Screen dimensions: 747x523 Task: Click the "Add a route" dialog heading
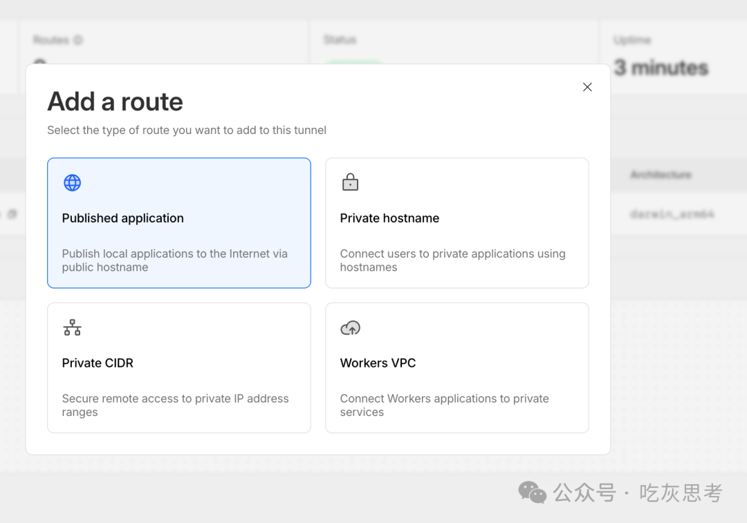(x=116, y=102)
